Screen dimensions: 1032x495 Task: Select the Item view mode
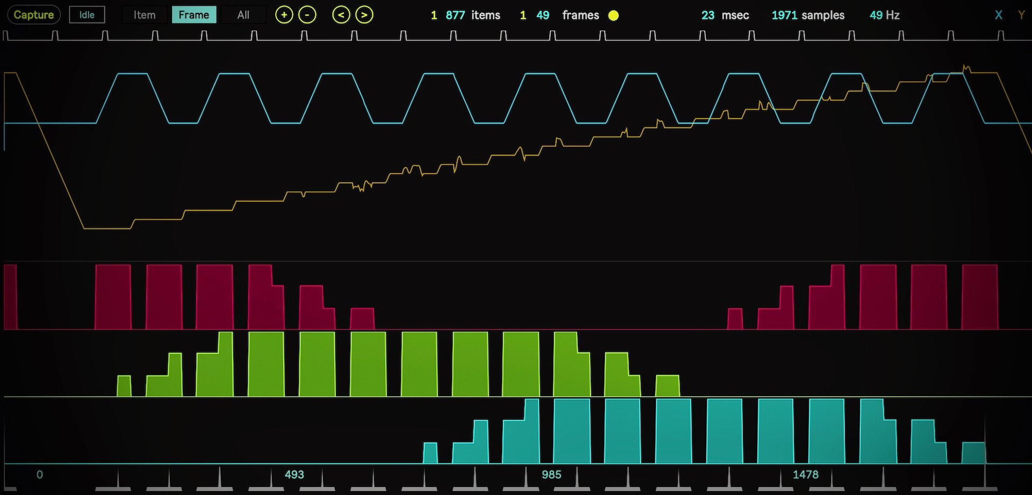145,15
